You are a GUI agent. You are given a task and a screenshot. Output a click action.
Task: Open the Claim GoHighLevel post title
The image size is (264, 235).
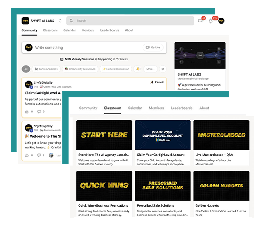(x=43, y=93)
